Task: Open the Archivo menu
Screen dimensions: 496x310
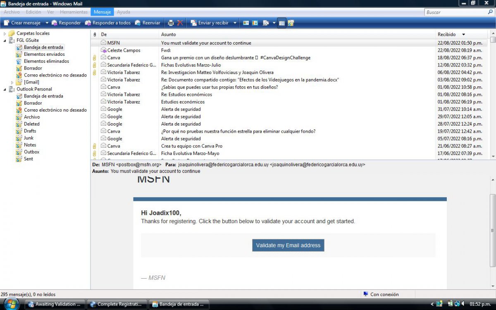Action: pyautogui.click(x=12, y=12)
